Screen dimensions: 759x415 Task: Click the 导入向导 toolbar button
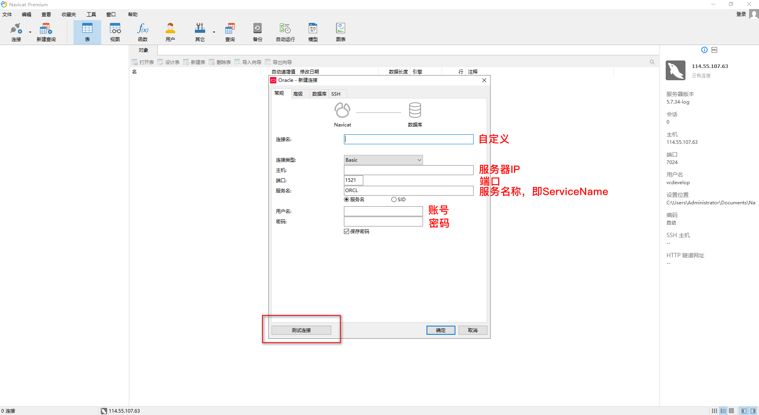(x=248, y=62)
